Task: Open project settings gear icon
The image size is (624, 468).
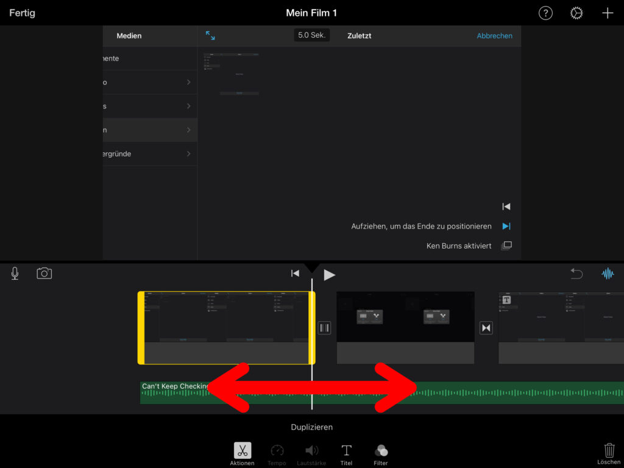Action: [576, 13]
